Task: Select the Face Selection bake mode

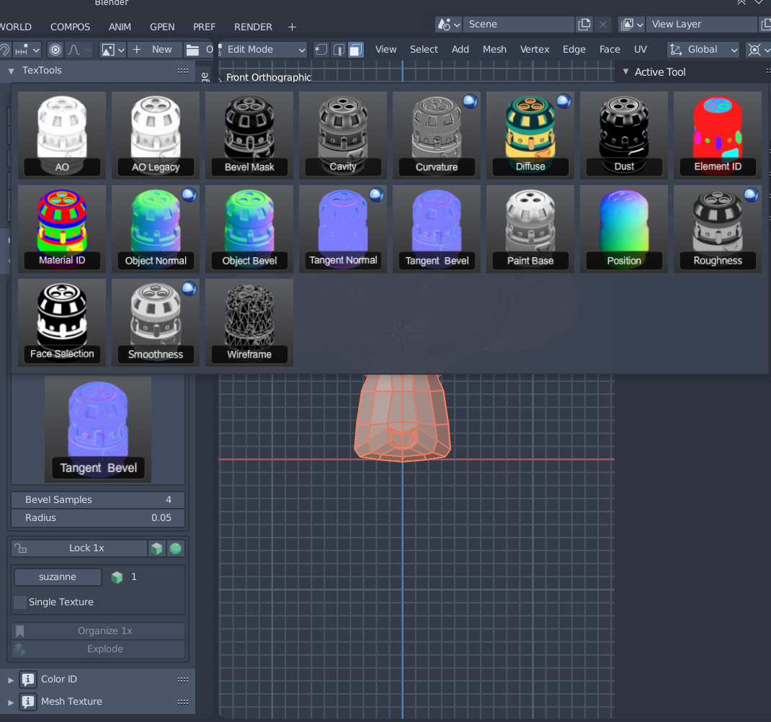Action: [62, 323]
